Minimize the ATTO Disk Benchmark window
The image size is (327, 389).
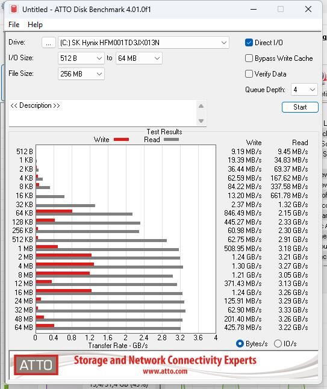pos(254,9)
